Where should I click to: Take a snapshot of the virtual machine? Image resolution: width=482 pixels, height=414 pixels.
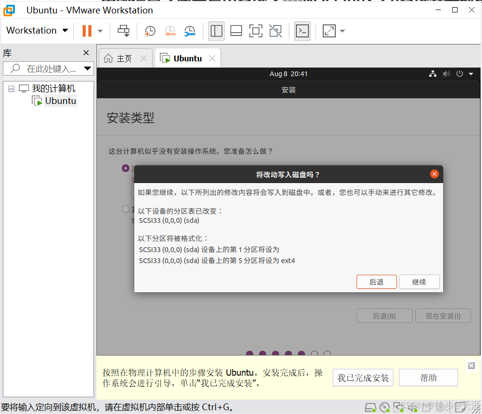(150, 31)
